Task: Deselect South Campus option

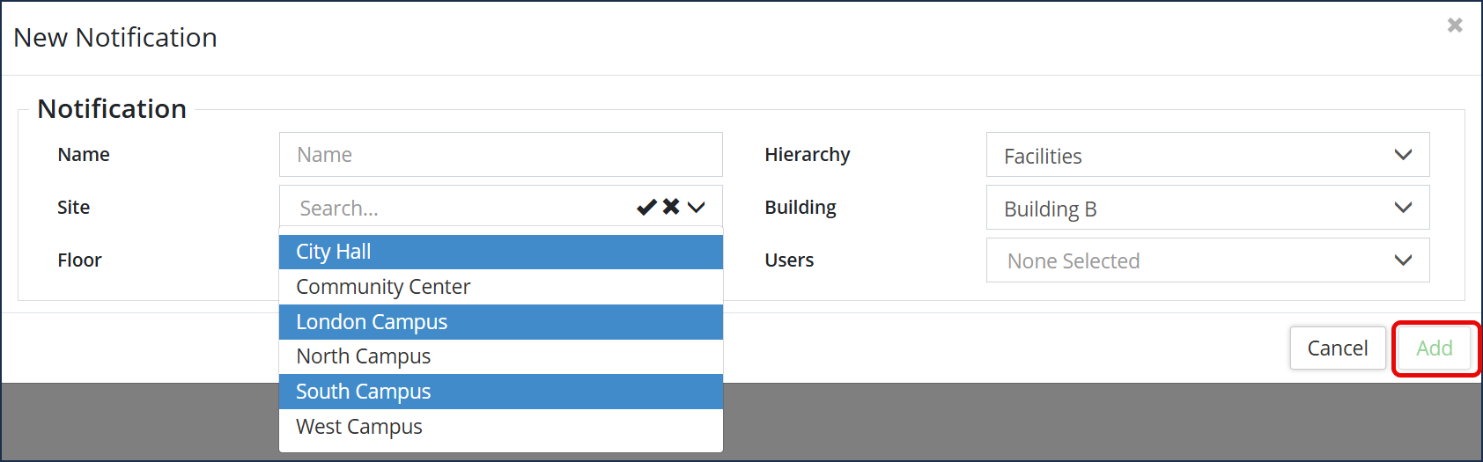Action: (x=501, y=392)
